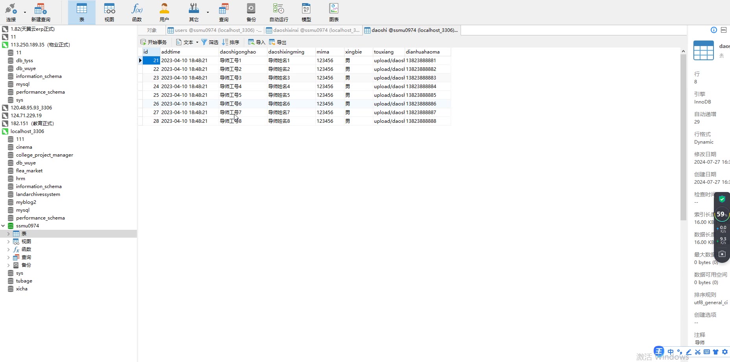Expand the 备份 node under ssmu0974

[9, 265]
